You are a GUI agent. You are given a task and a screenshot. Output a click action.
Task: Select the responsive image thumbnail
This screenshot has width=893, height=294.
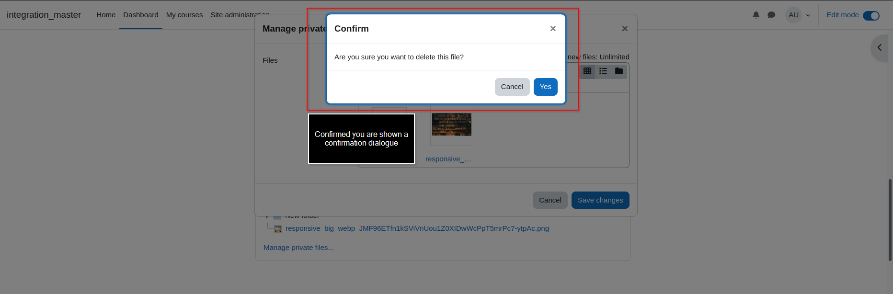(452, 124)
